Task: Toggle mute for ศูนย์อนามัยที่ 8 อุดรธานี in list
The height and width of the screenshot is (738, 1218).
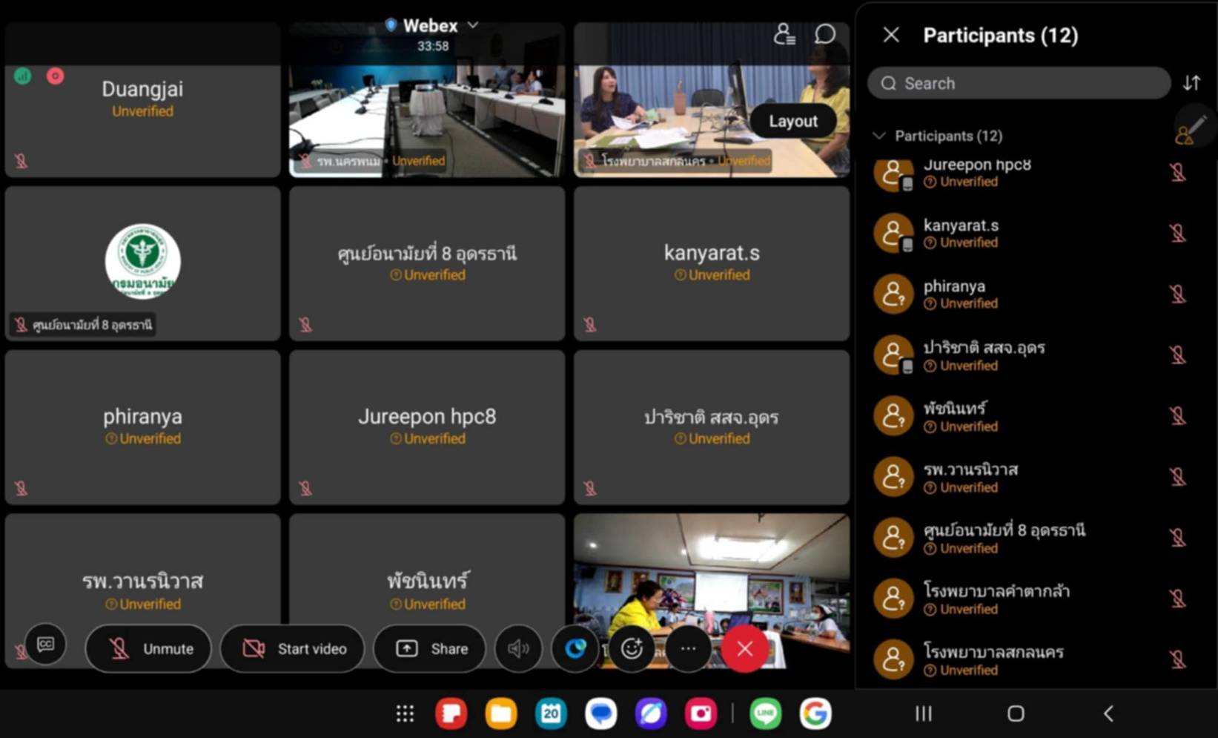Action: 1177,538
